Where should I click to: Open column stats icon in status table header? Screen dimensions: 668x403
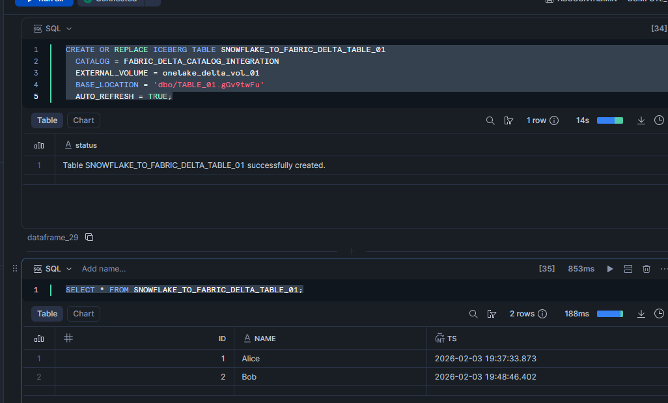tap(39, 145)
